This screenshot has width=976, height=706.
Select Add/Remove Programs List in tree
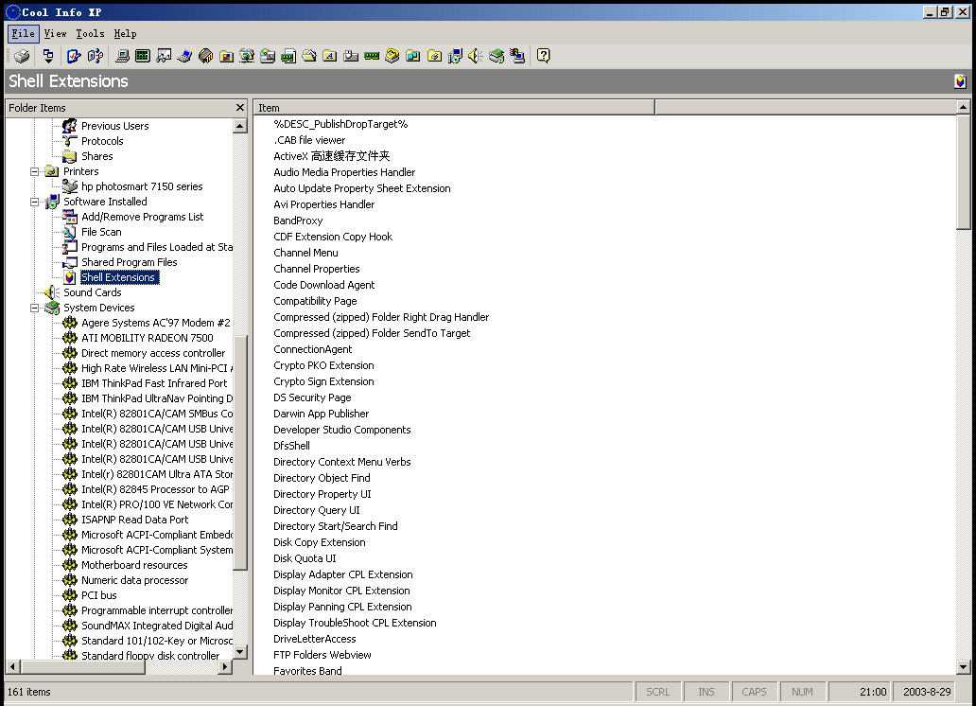pos(142,217)
